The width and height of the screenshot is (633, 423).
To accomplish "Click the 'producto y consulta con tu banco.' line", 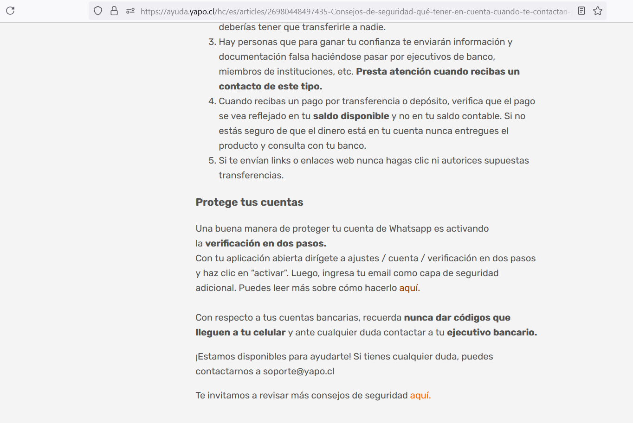I will [292, 145].
